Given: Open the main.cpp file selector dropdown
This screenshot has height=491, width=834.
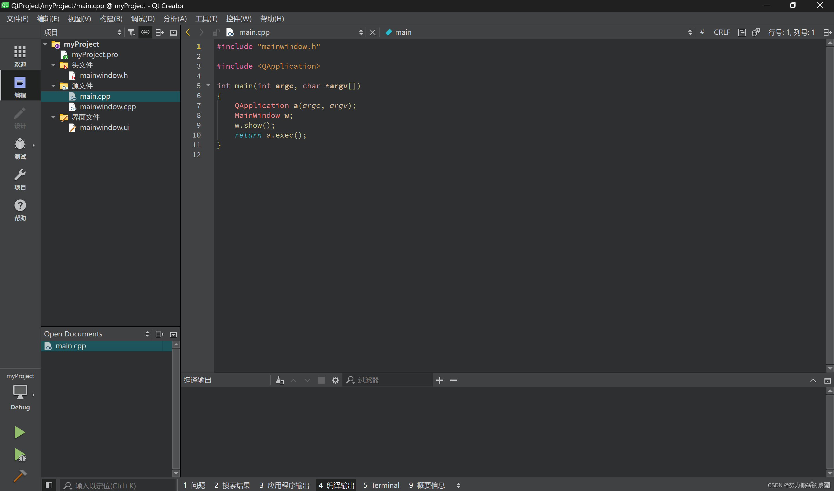Looking at the screenshot, I should (x=361, y=32).
